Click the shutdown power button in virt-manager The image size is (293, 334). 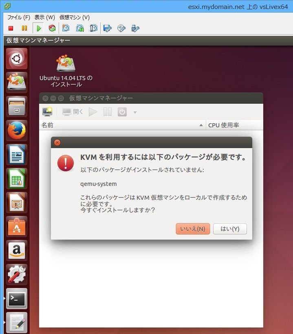tap(122, 112)
